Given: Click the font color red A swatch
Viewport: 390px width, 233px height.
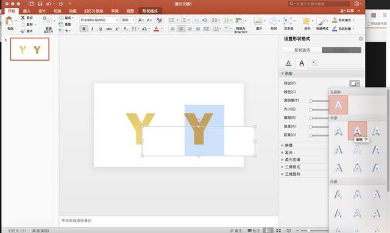Looking at the screenshot, I should pos(156,29).
